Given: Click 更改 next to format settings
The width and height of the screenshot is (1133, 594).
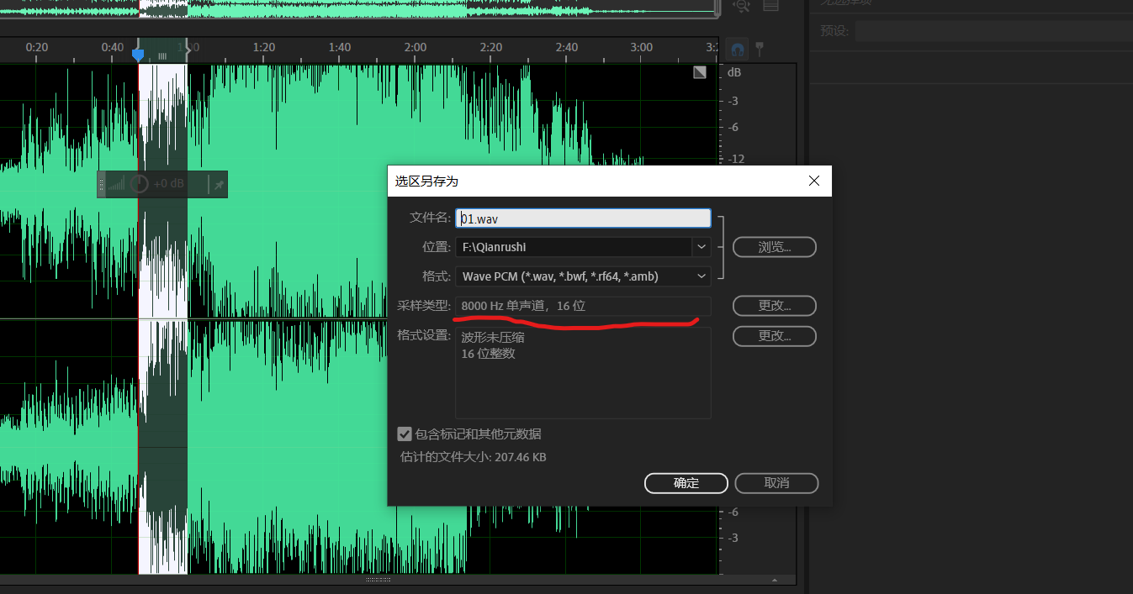Looking at the screenshot, I should tap(774, 336).
